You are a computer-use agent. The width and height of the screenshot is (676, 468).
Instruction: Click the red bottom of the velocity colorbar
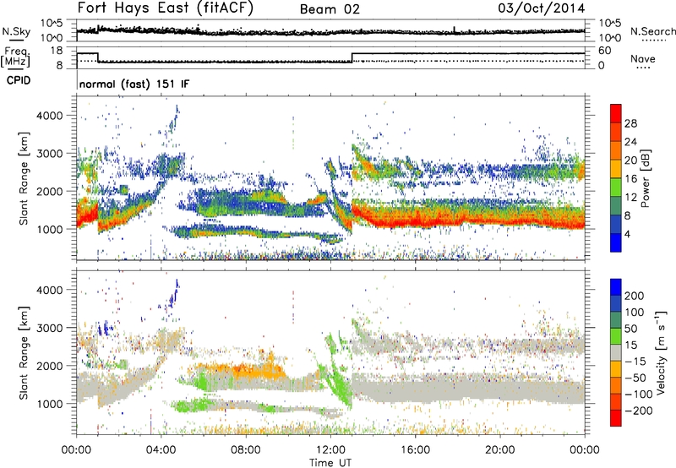[x=616, y=418]
